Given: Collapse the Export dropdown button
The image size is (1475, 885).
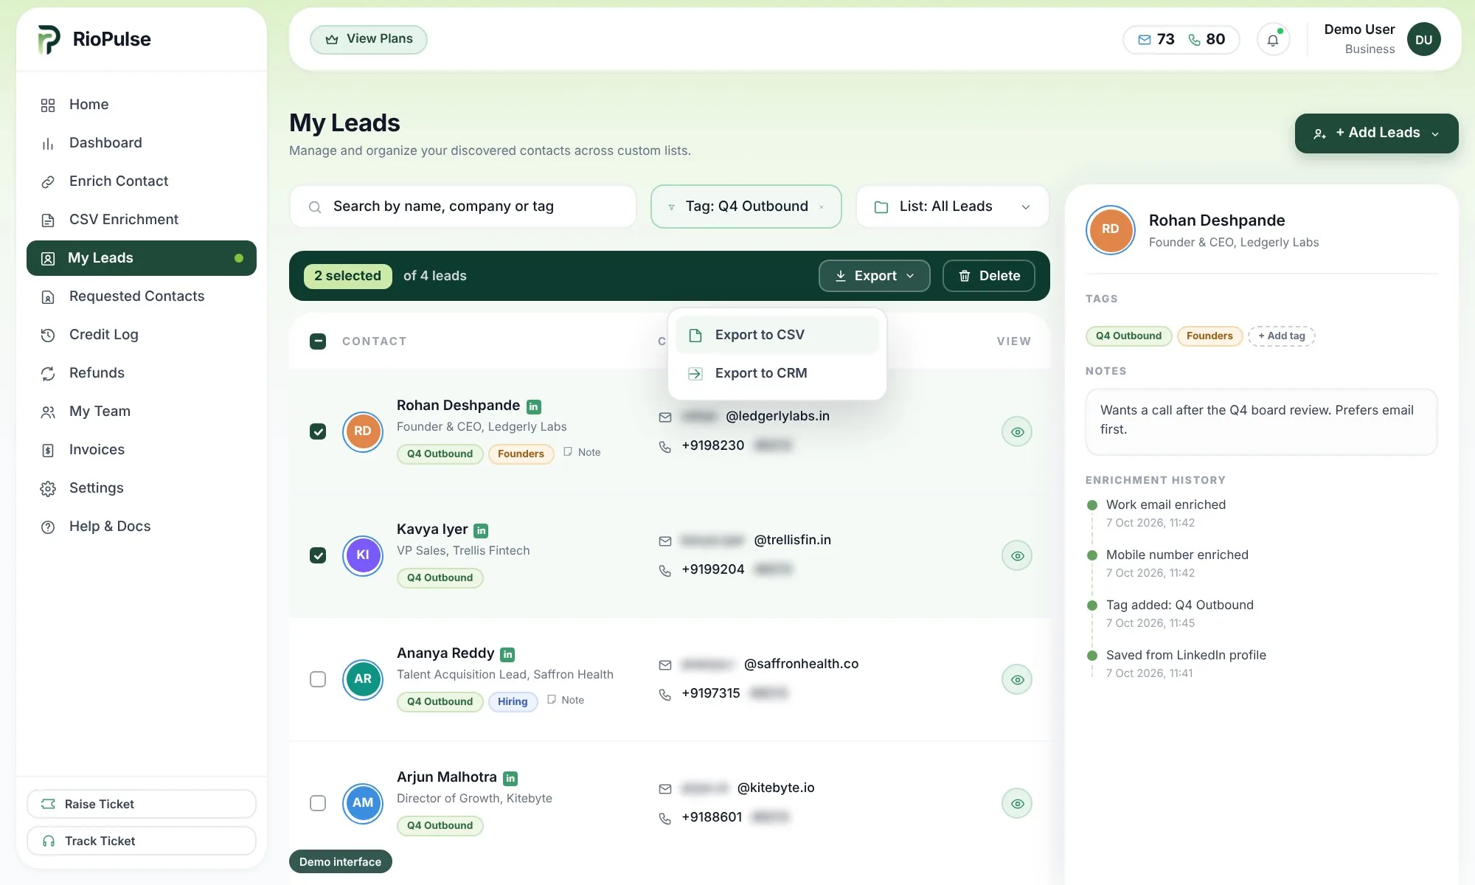Looking at the screenshot, I should (874, 276).
